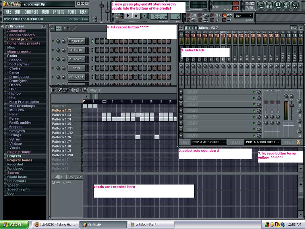This screenshot has width=305, height=229.
Task: Open the Recorded folder in Browser
Action: [15, 164]
